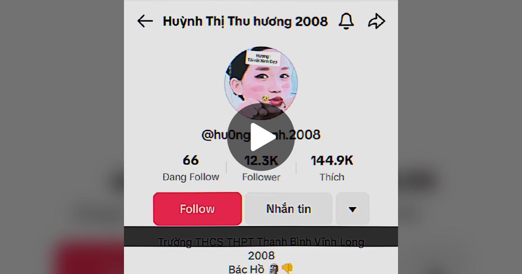
Task: Click the thumbs-down emoji in bio
Action: [287, 268]
